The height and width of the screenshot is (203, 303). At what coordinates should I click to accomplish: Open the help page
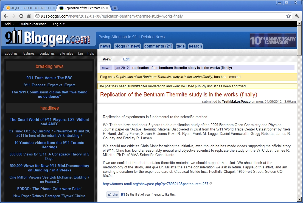pyautogui.click(x=91, y=54)
